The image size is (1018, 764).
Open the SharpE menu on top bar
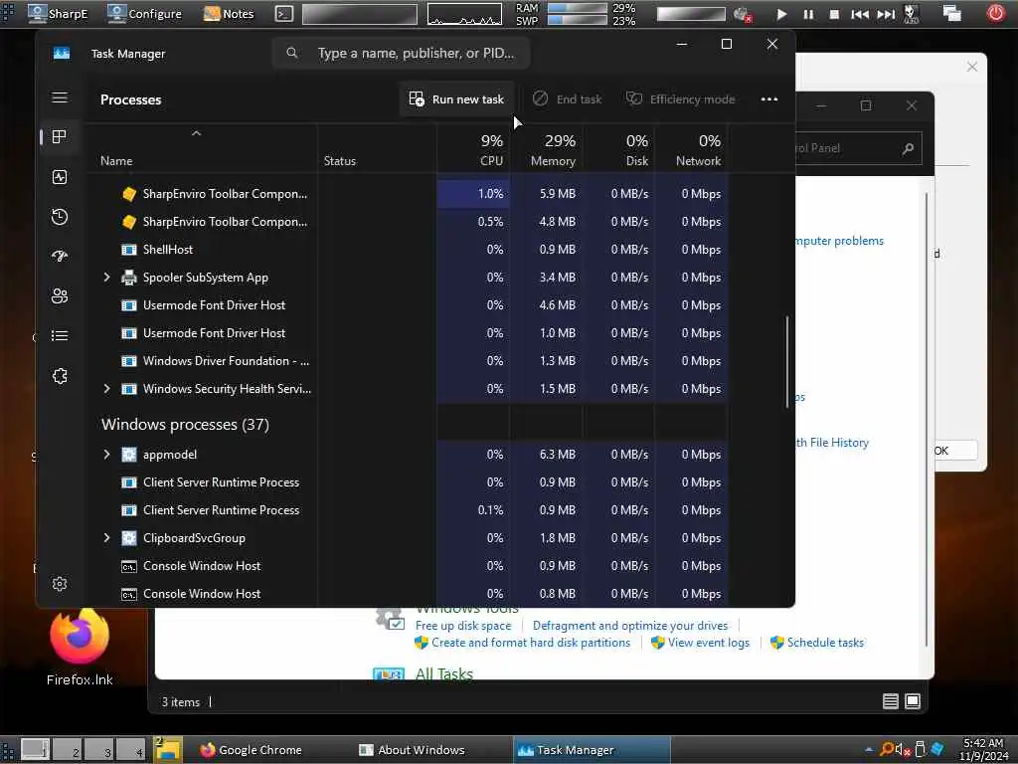coord(57,13)
